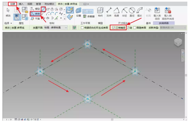Viewport: 189px width, 122px height.
Task: Click the 参照 reference line button
Action: tap(35, 14)
